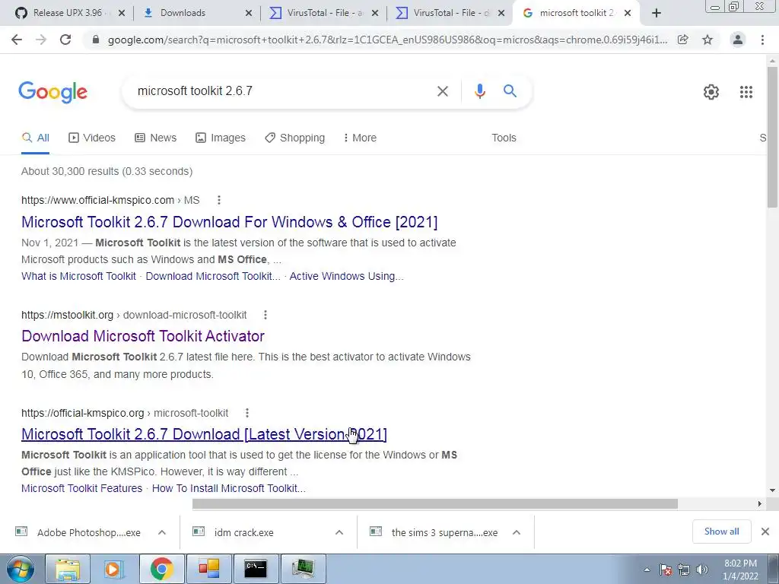Click Show all downloads button
This screenshot has width=779, height=584.
click(721, 532)
